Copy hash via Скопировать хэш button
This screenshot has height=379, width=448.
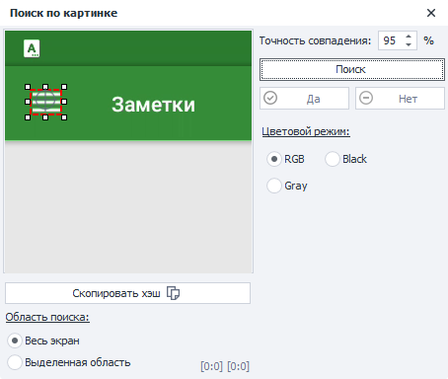[127, 293]
